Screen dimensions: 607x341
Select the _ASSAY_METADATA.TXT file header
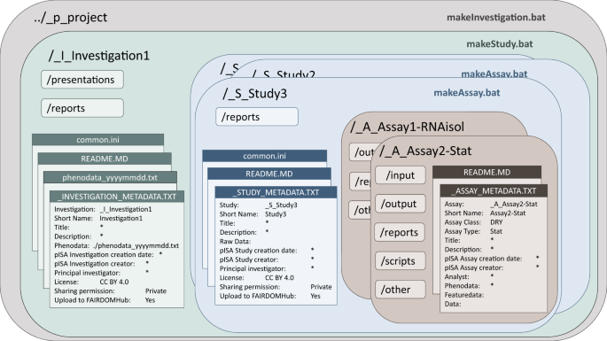tap(494, 190)
